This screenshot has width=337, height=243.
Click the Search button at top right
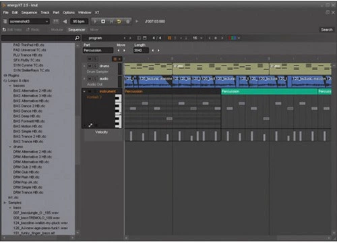327,30
